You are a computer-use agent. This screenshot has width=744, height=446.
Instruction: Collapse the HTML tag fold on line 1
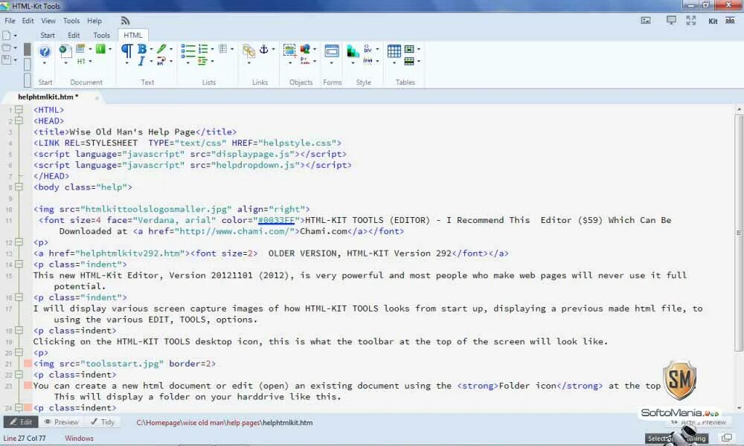coord(19,109)
